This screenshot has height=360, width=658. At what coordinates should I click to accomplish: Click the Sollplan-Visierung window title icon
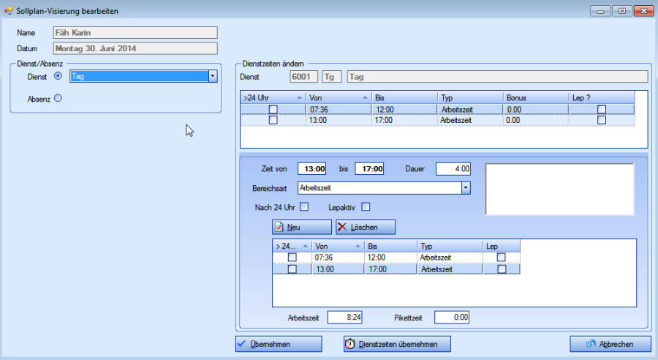click(9, 11)
